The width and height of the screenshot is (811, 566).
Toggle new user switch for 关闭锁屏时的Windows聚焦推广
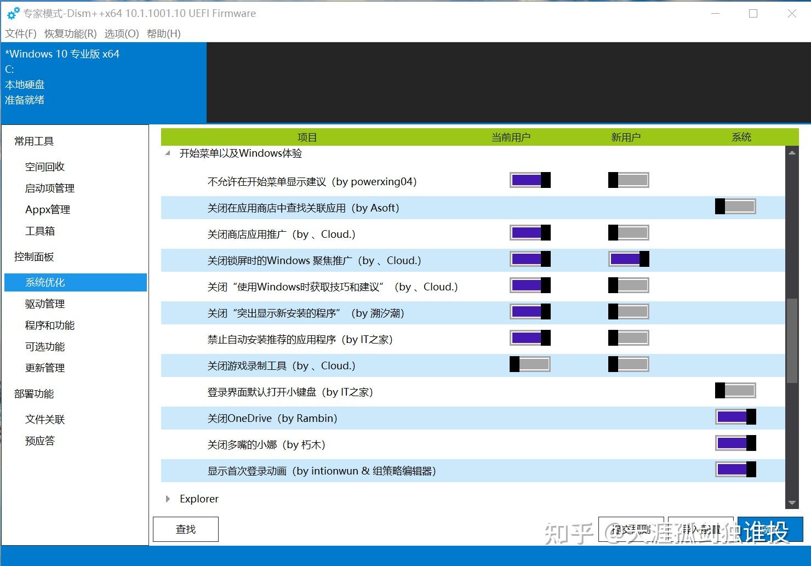[629, 259]
